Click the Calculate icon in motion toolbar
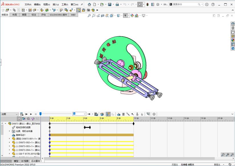The height and width of the screenshot is (166, 235). 22,114
